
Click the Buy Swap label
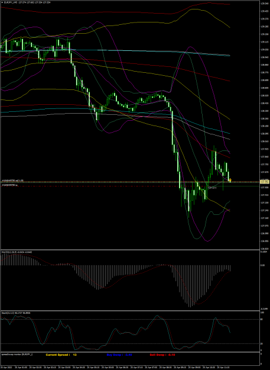pyautogui.click(x=118, y=355)
